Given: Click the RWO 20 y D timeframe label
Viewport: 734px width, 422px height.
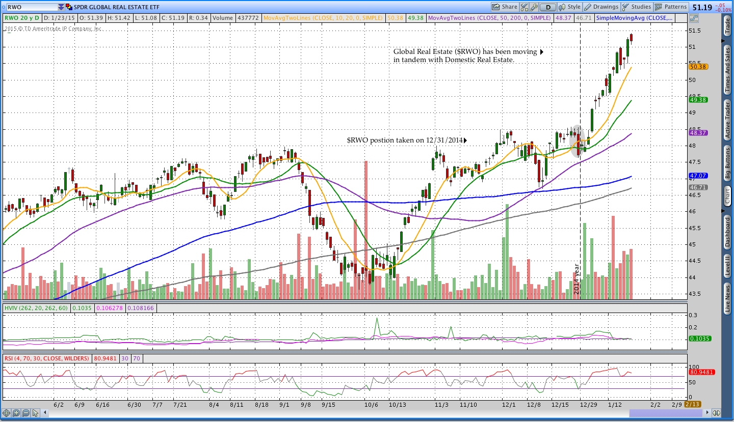Looking at the screenshot, I should 22,18.
